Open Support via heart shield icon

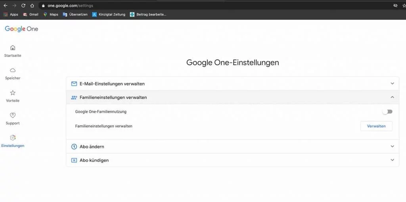point(13,115)
